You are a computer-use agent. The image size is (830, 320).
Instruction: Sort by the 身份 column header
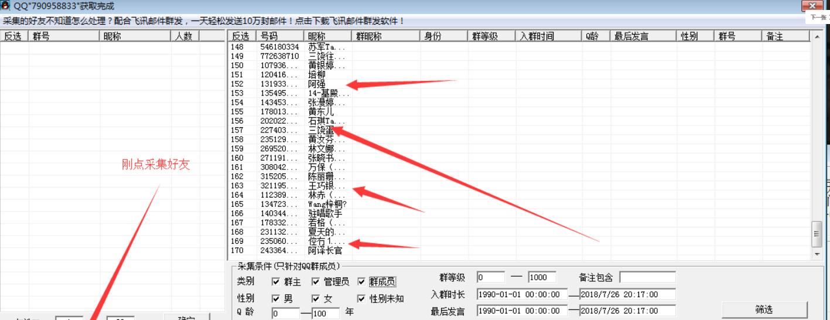coord(445,36)
